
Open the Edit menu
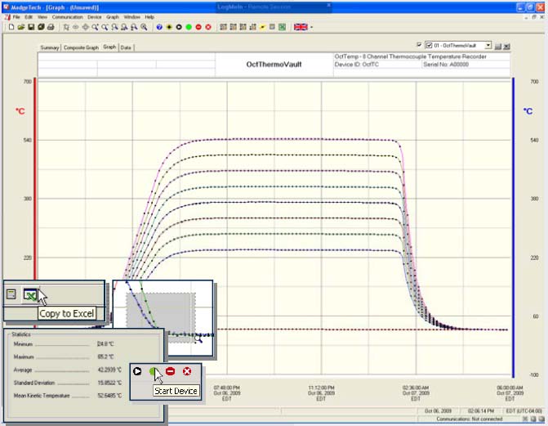(29, 17)
